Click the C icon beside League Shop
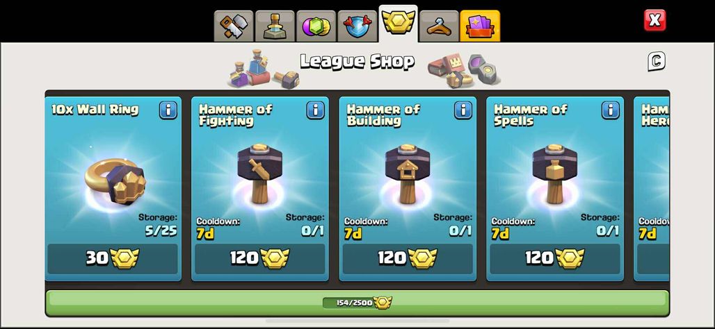 (657, 62)
